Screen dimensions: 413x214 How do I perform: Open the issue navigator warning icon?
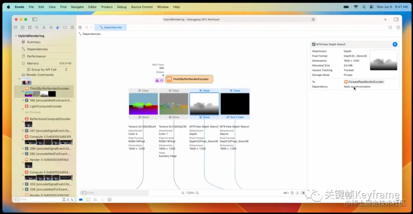tap(44, 28)
